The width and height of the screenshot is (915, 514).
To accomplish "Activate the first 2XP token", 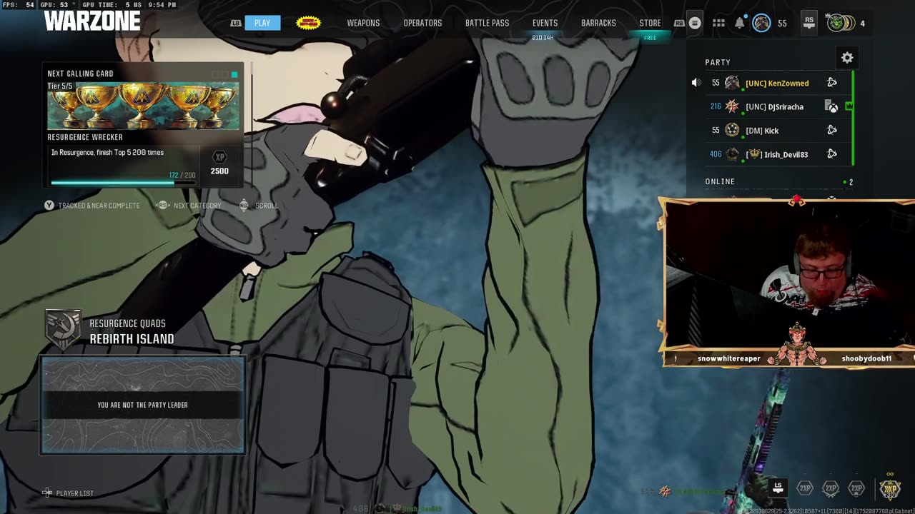I will 805,488.
